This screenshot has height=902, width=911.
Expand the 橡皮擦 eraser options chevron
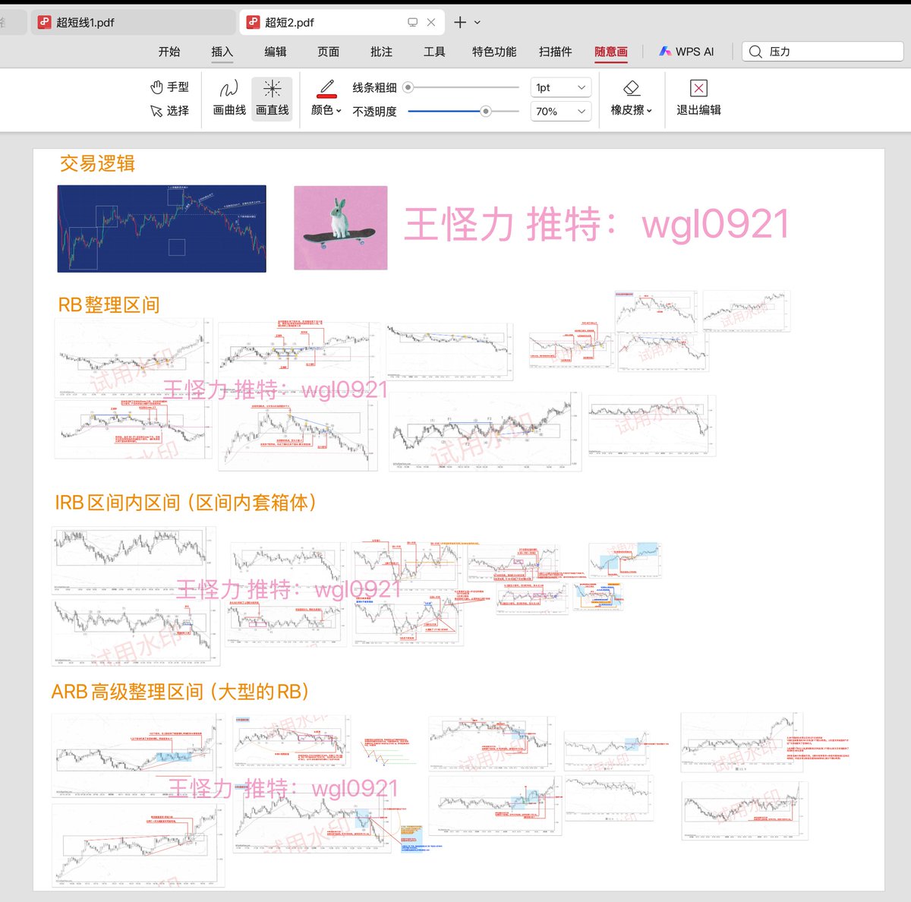pos(649,112)
